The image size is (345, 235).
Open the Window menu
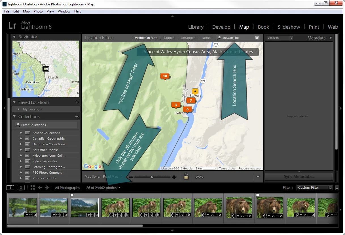pyautogui.click(x=64, y=11)
